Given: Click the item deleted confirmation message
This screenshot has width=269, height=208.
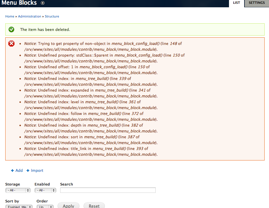Looking at the screenshot, I should pos(45,29).
